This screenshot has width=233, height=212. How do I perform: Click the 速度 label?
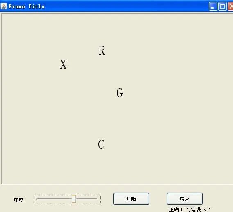[x=18, y=200]
